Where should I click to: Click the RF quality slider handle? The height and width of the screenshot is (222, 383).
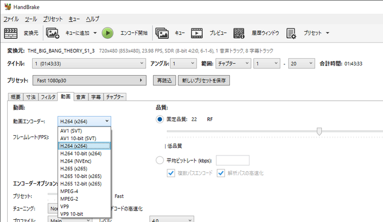point(319,131)
